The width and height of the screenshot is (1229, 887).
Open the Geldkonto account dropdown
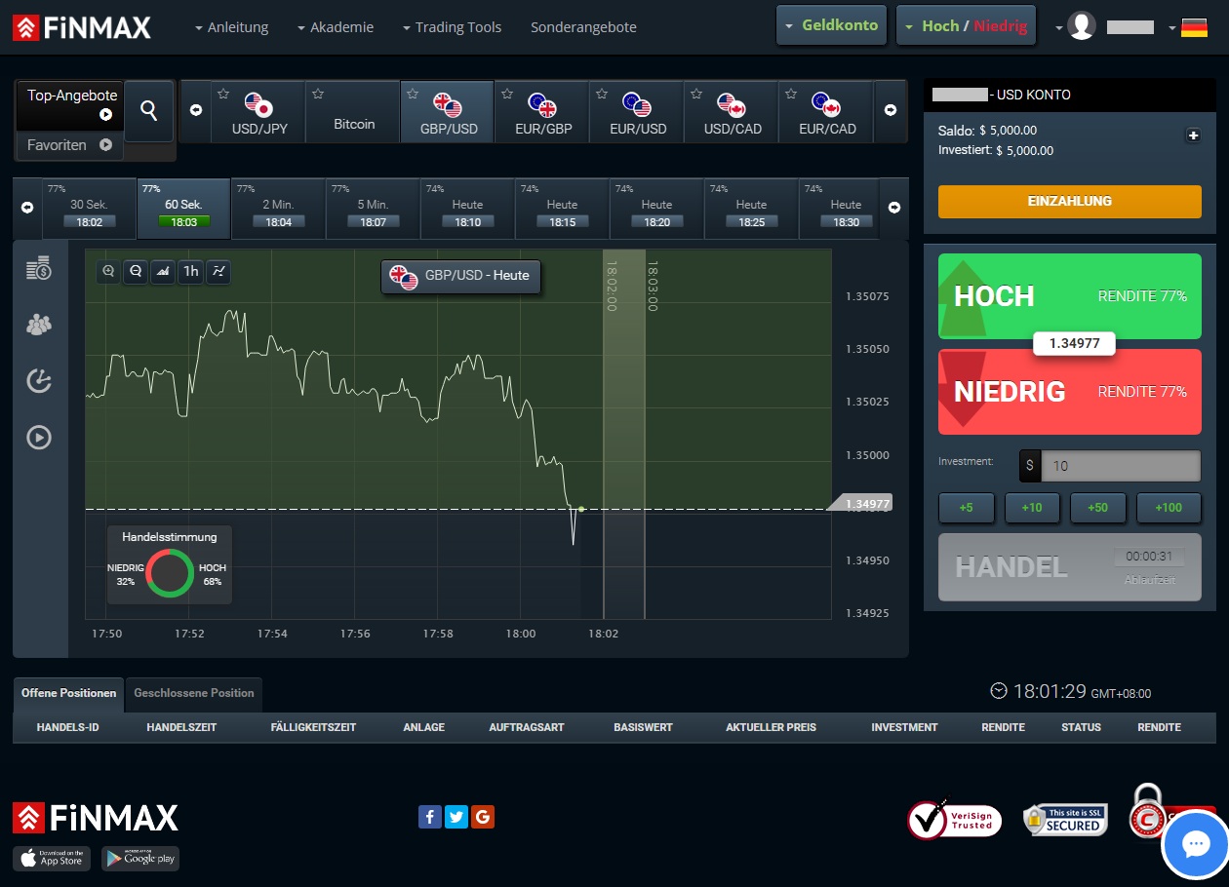831,24
